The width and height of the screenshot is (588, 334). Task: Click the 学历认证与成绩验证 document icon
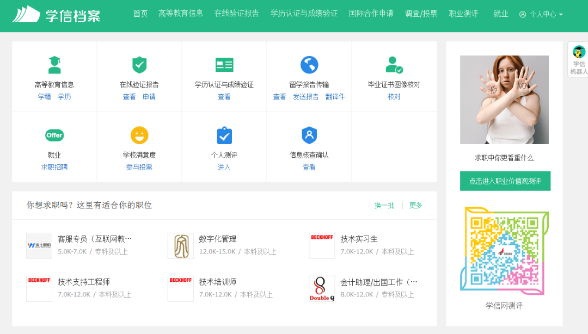tap(224, 65)
